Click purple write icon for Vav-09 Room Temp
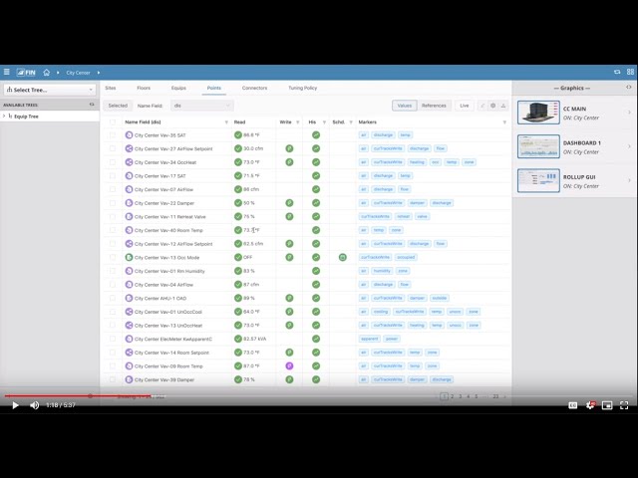638x478 pixels. tap(289, 365)
